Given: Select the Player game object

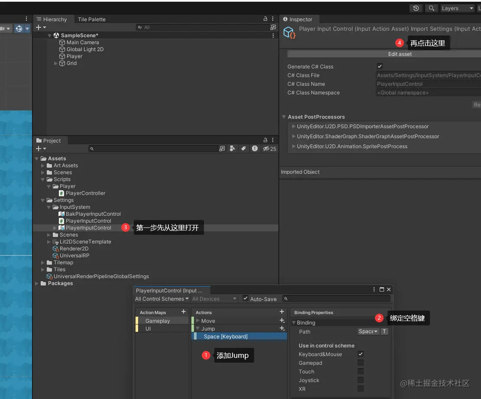Looking at the screenshot, I should [74, 56].
